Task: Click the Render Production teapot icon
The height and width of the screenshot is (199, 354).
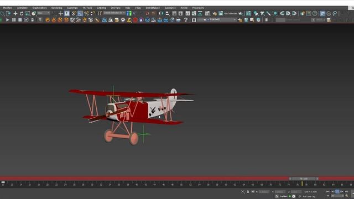Action: [x=241, y=13]
